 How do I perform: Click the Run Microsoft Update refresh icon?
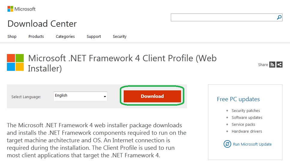227,144
